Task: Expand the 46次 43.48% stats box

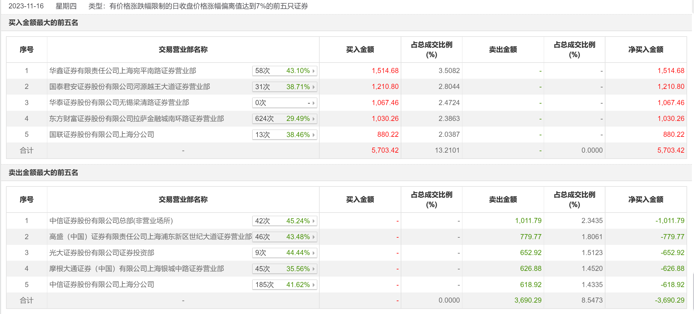Action: 285,237
